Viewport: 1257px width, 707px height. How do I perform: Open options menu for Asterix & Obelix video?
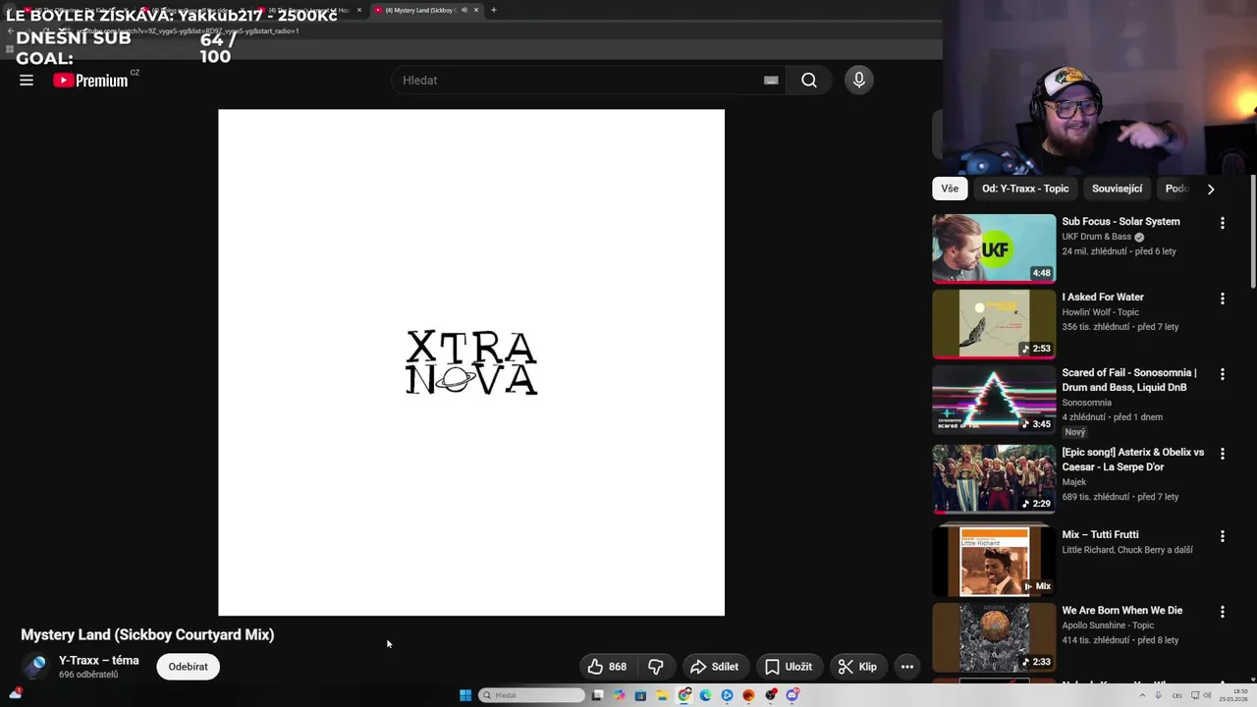(1223, 454)
